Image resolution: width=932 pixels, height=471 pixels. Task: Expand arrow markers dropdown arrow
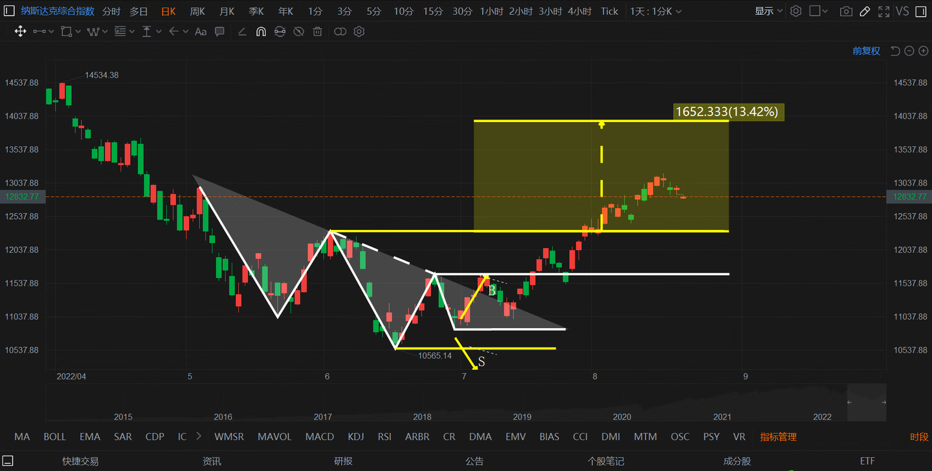click(185, 32)
